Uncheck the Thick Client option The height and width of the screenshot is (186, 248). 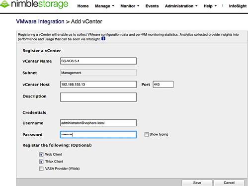[41, 162]
